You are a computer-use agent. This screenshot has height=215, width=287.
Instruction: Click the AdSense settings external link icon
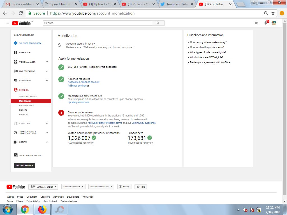click(88, 86)
